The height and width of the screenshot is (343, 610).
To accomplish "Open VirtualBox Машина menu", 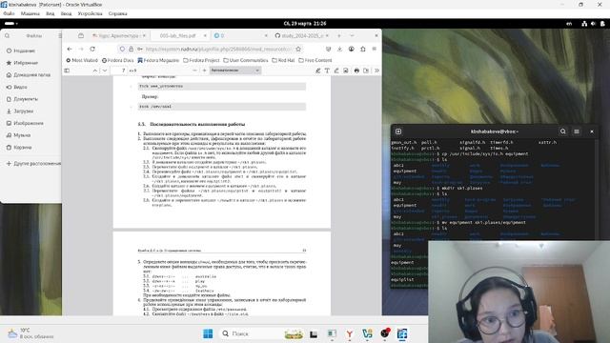I will point(30,13).
